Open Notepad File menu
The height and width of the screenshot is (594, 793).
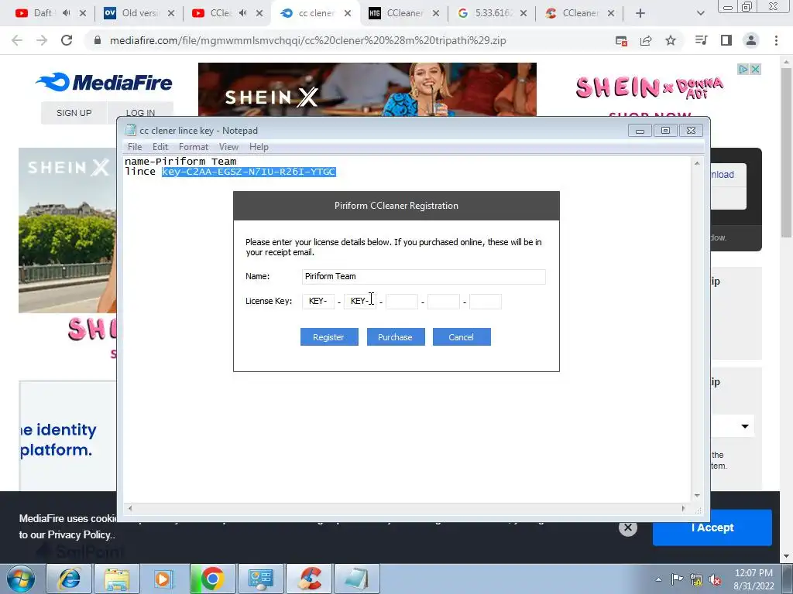135,147
